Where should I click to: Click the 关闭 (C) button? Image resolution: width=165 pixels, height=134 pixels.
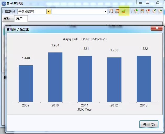149,124
